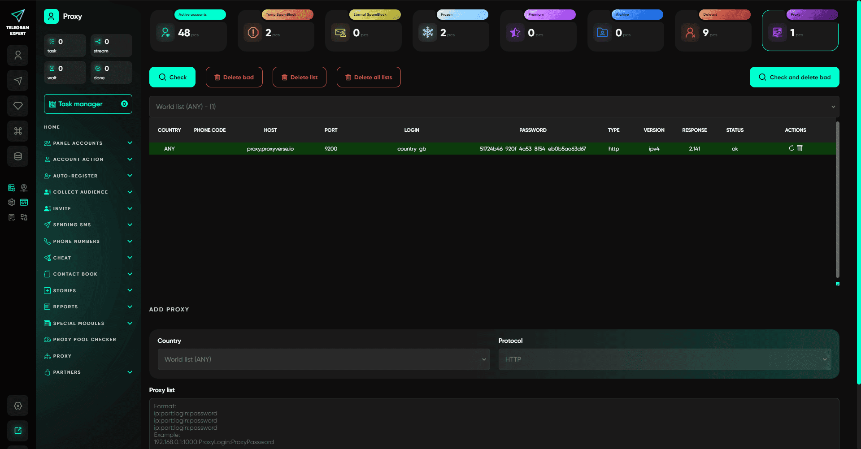
Task: Delete the proxy.proxyverse.io row via trash icon
Action: pyautogui.click(x=800, y=148)
